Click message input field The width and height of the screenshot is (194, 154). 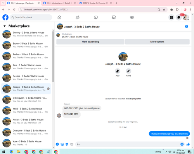pyautogui.click(x=128, y=144)
